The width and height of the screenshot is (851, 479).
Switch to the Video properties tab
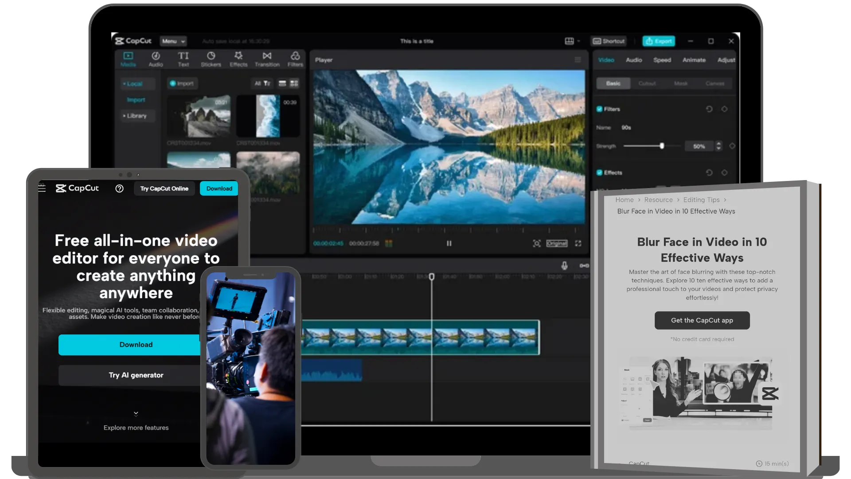click(606, 60)
